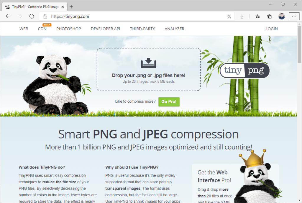Image resolution: width=302 pixels, height=203 pixels.
Task: Click the LOGIN link
Action: pyautogui.click(x=272, y=29)
